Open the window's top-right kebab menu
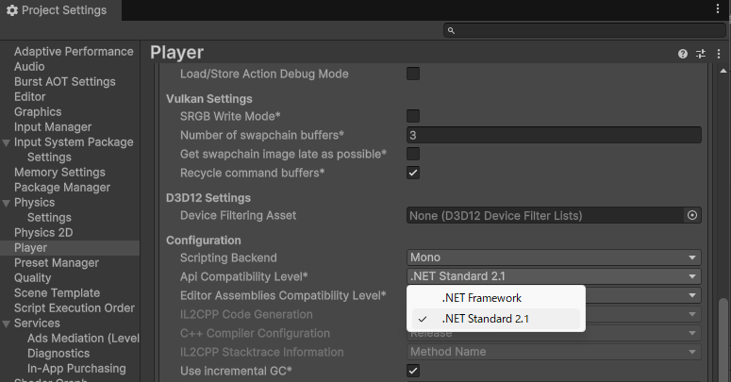731x382 pixels. (717, 9)
